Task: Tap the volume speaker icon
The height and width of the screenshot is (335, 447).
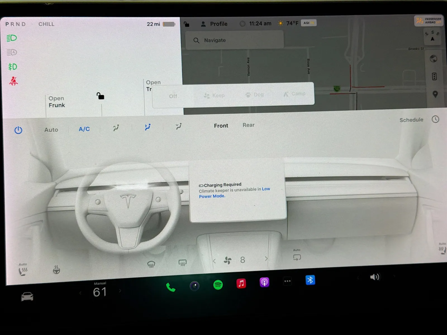Action: (374, 277)
